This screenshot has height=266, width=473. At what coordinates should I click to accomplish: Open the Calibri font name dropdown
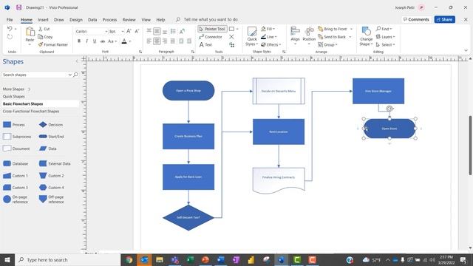106,31
